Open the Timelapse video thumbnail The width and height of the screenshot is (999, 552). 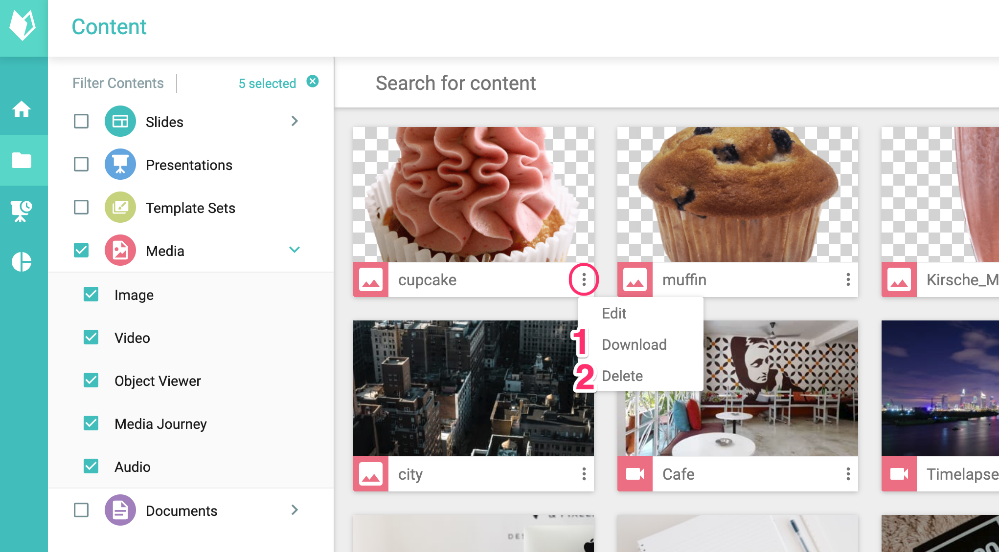point(940,388)
